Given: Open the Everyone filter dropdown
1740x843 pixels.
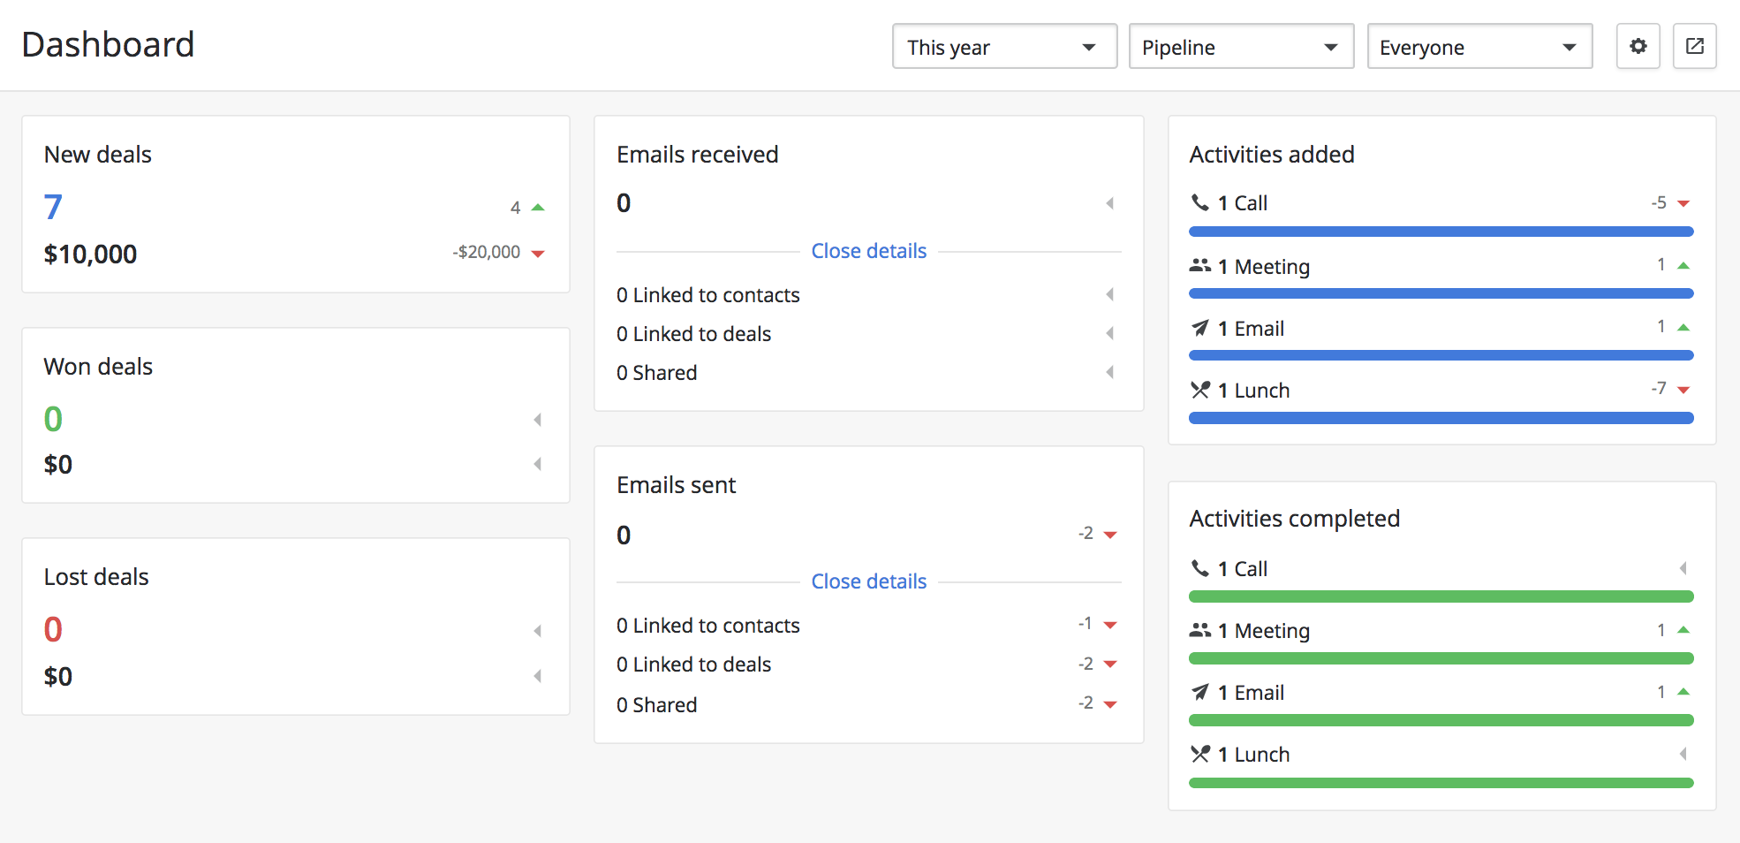Looking at the screenshot, I should click(1479, 47).
